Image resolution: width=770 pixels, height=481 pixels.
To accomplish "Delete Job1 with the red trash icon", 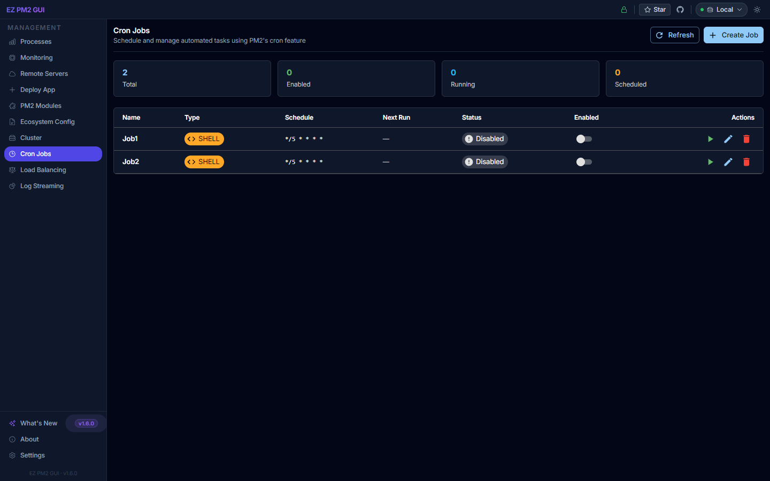I will click(746, 139).
